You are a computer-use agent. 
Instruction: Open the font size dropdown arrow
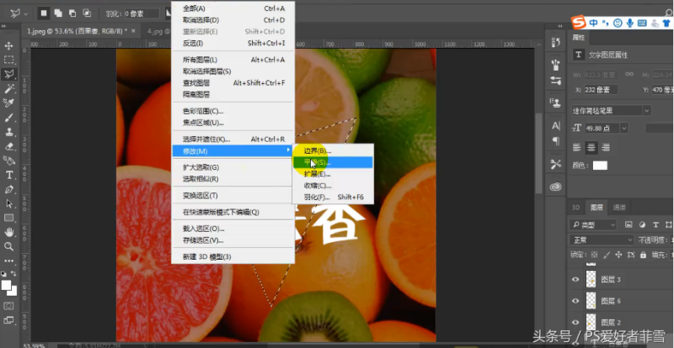tap(624, 128)
